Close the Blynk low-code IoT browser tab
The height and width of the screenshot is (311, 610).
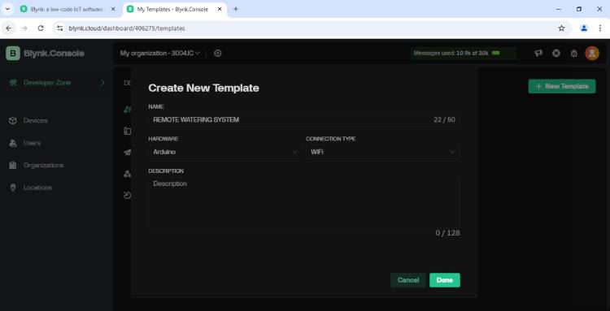tap(113, 9)
